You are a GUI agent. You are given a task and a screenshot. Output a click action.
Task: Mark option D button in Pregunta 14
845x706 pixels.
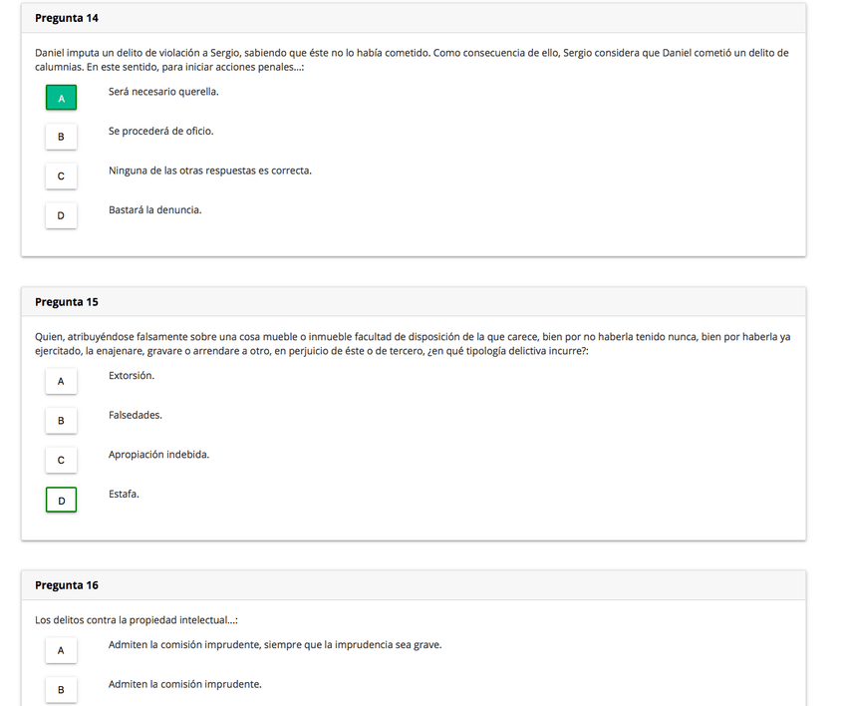click(x=61, y=215)
